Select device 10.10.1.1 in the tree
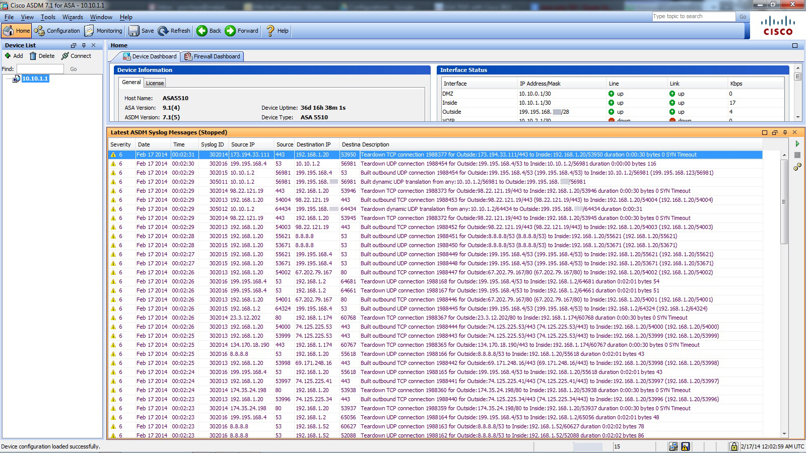Viewport: 806px width, 453px height. (x=35, y=79)
